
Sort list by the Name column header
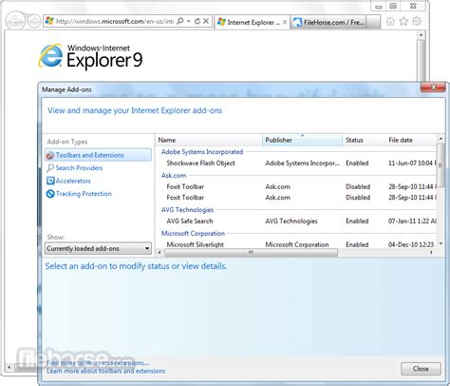click(x=209, y=140)
